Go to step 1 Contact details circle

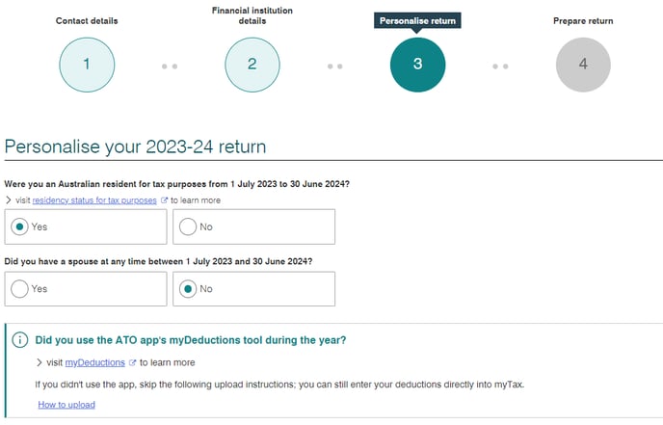click(x=87, y=65)
